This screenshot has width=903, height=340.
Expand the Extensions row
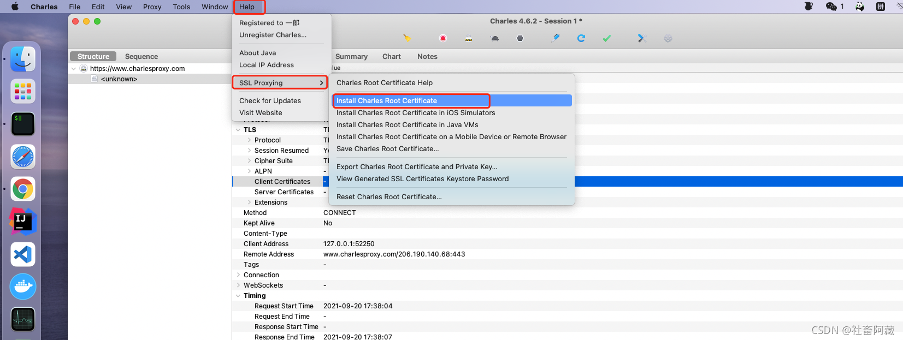pyautogui.click(x=249, y=202)
